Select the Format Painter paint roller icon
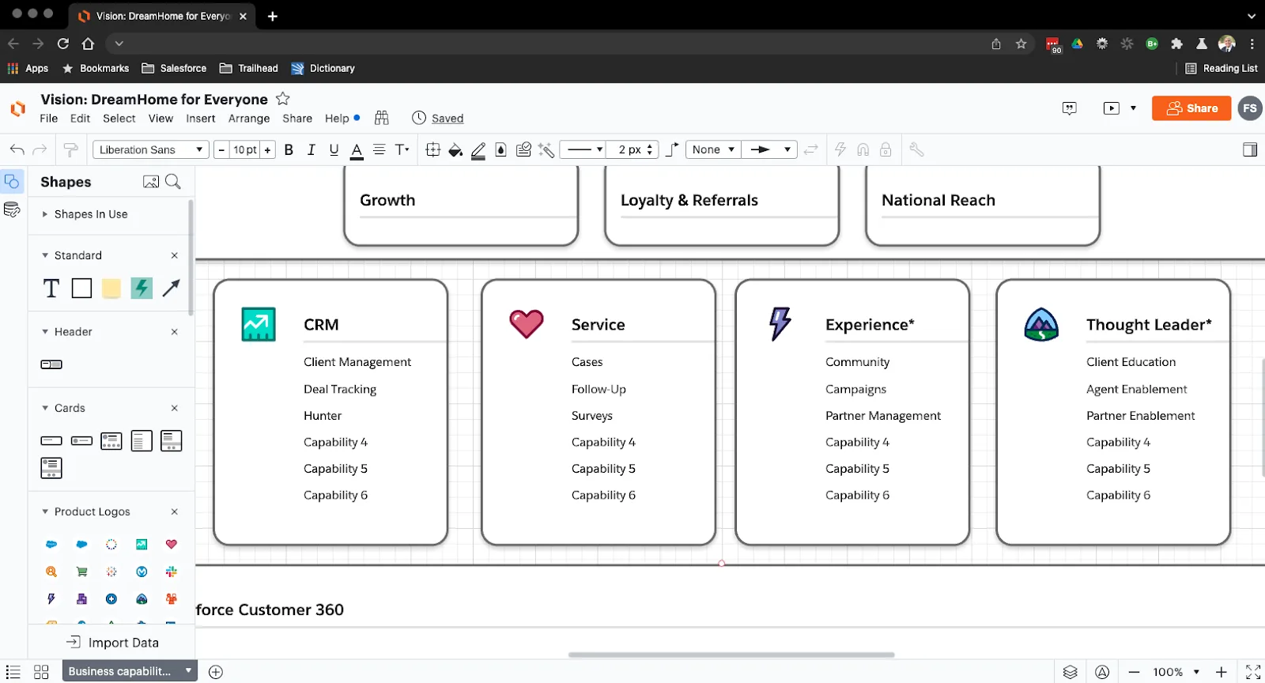 pyautogui.click(x=70, y=149)
